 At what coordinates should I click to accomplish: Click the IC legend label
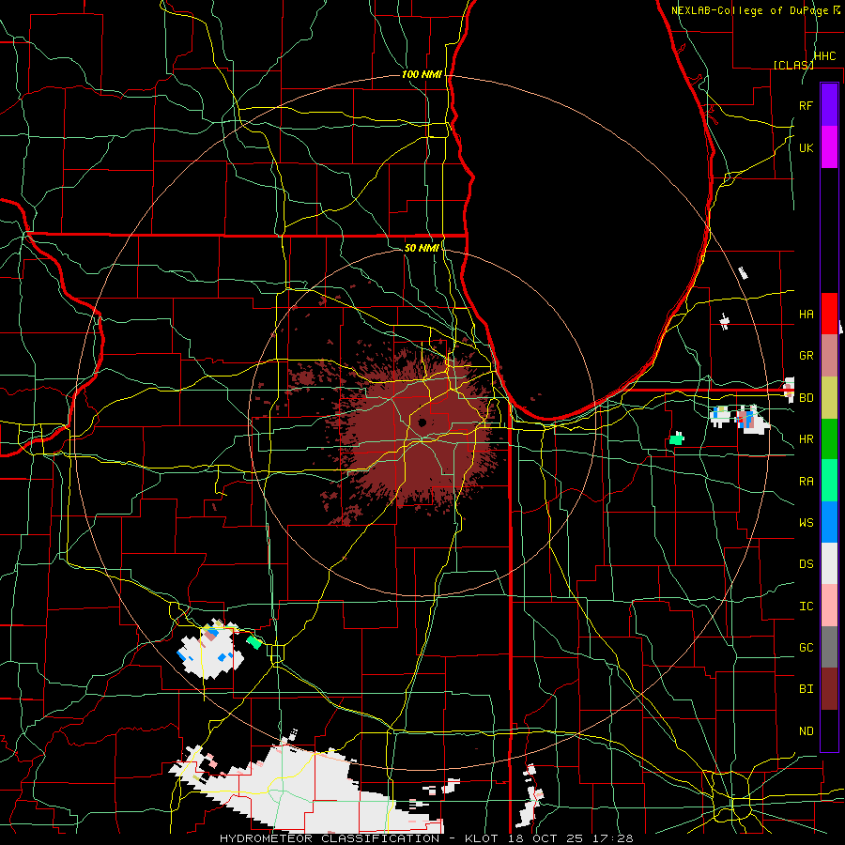tap(806, 607)
